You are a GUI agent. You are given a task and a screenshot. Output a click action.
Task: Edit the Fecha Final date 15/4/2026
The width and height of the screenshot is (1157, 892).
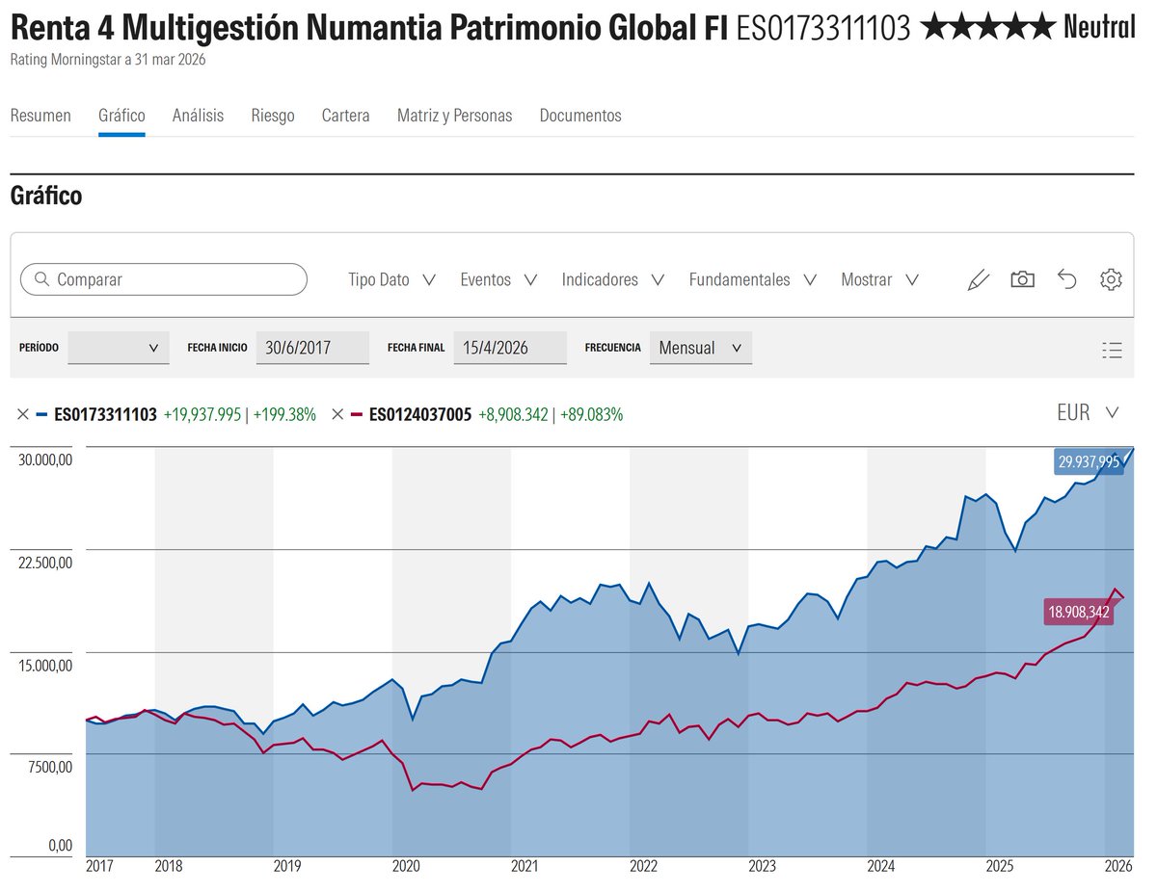510,348
